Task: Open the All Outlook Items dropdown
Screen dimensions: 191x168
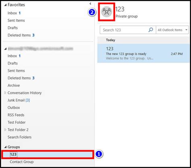Action: [x=172, y=30]
